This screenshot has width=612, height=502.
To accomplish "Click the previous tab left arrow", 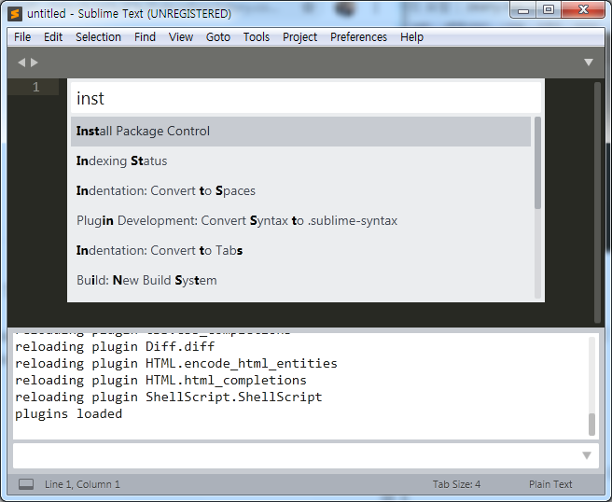I will [x=21, y=63].
